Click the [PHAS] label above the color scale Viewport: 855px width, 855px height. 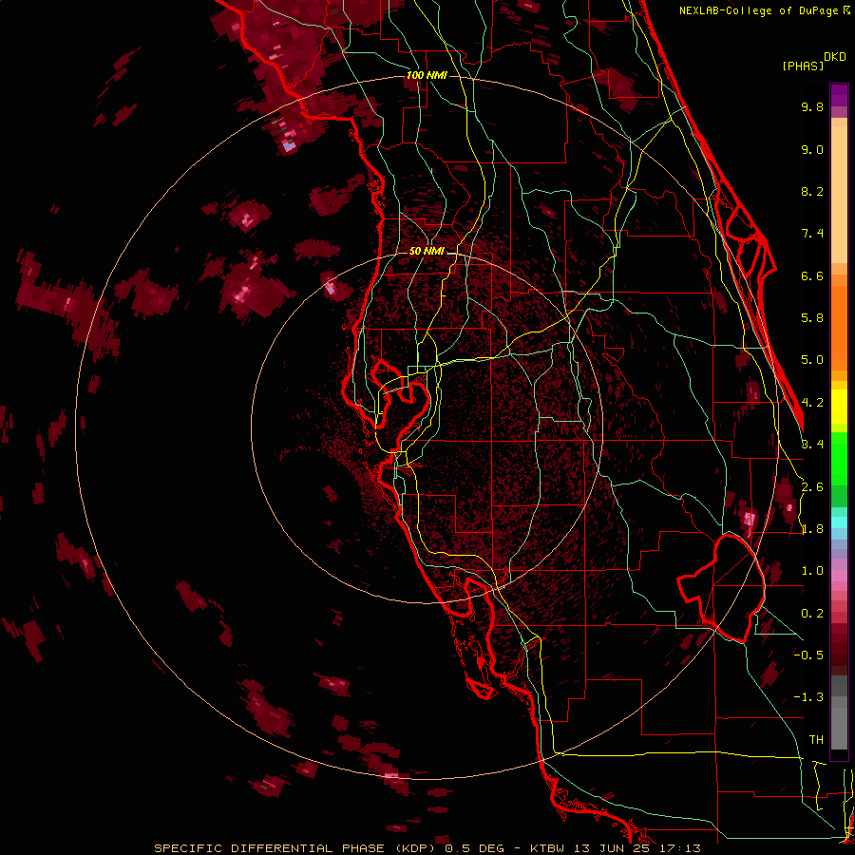803,66
